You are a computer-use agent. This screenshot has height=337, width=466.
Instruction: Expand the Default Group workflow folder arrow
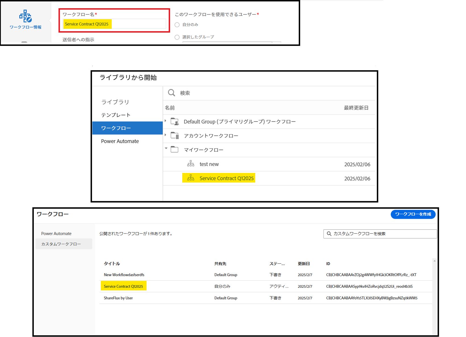166,121
